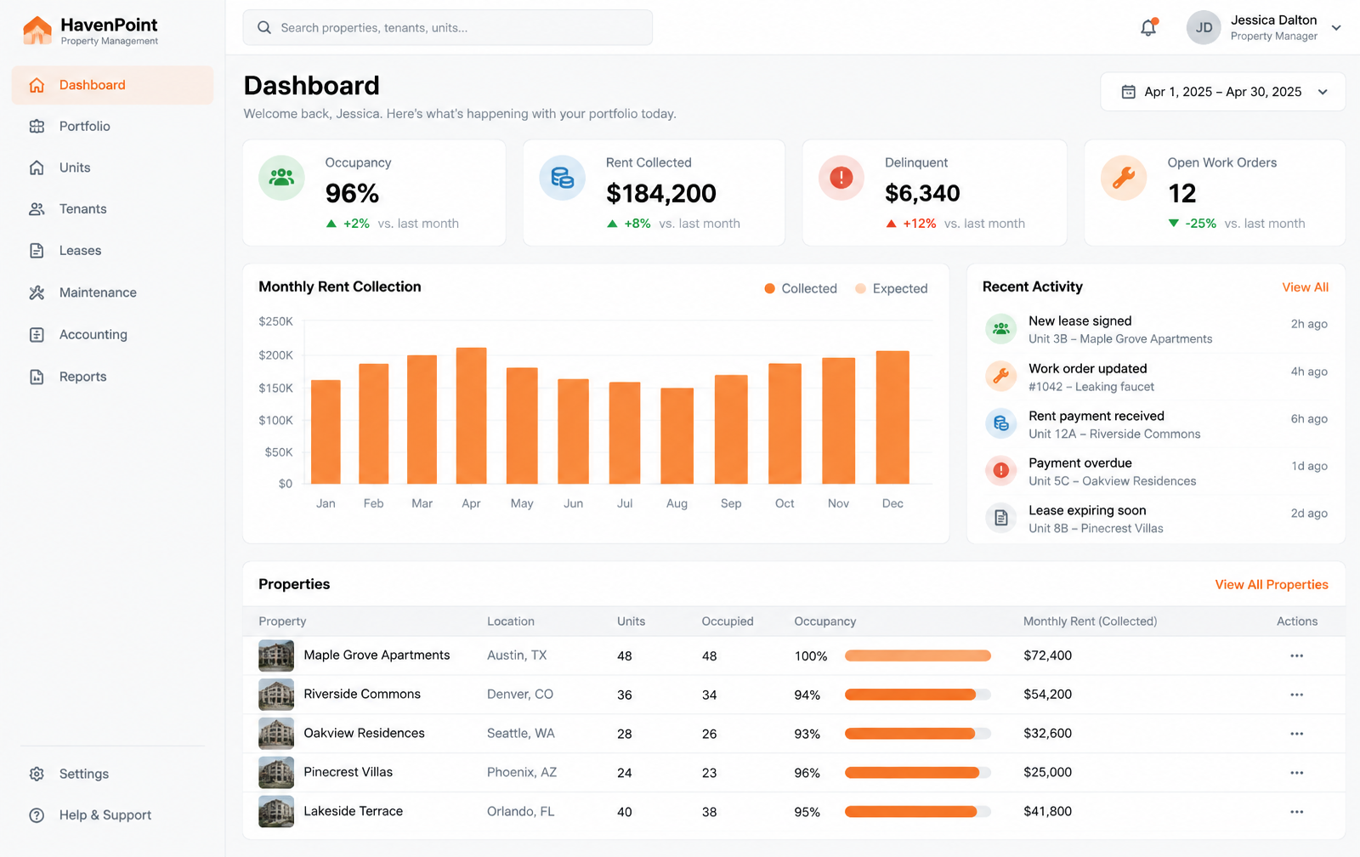Screen dimensions: 1360x857
Task: Click the Open Work Orders wrench icon
Action: pyautogui.click(x=1124, y=178)
